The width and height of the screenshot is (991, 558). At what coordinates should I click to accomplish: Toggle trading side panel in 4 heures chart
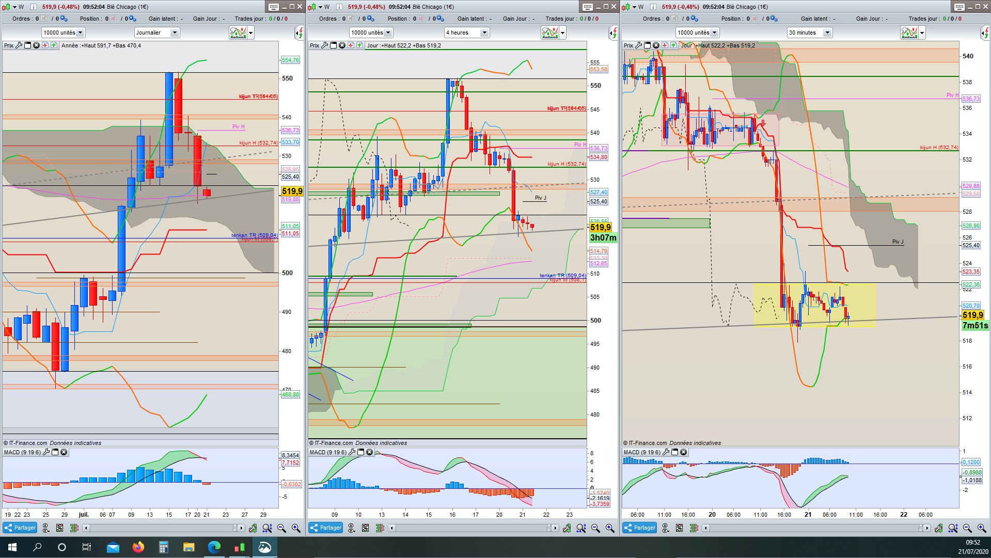tap(613, 33)
